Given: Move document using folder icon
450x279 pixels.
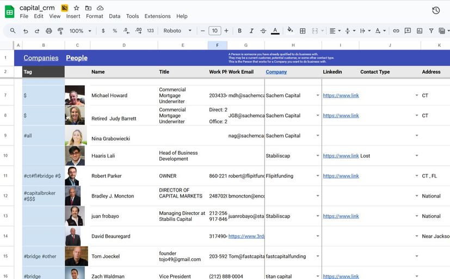Looking at the screenshot, I should pos(88,8).
